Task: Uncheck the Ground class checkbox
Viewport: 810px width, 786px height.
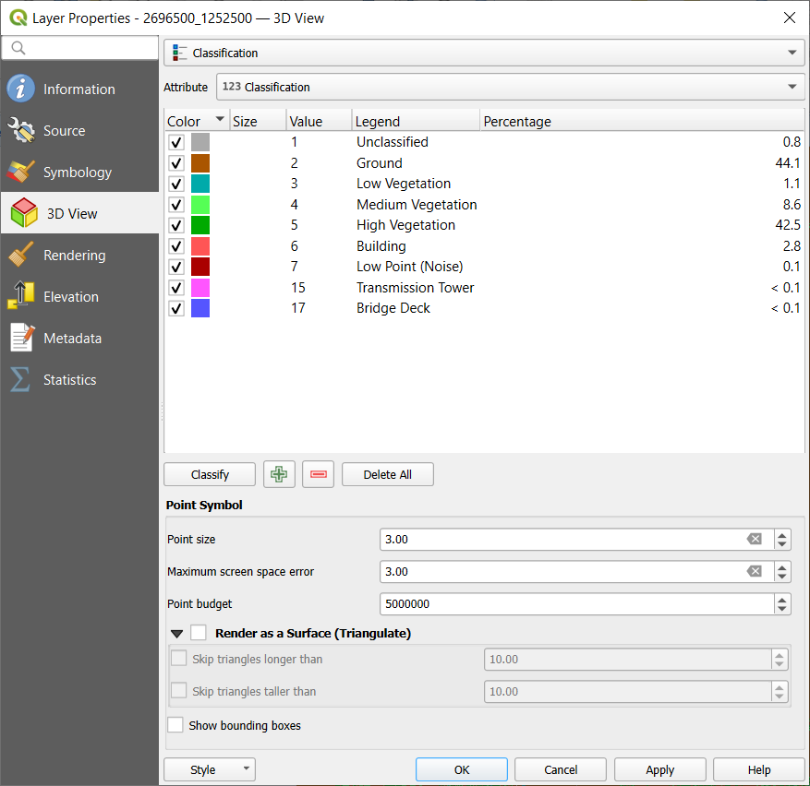Action: click(176, 163)
